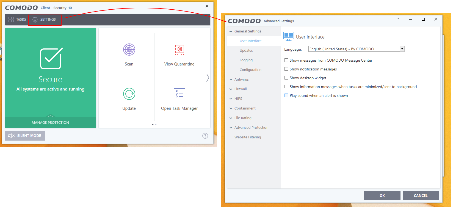Toggle information messages when tasks minimized checkbox

point(286,87)
